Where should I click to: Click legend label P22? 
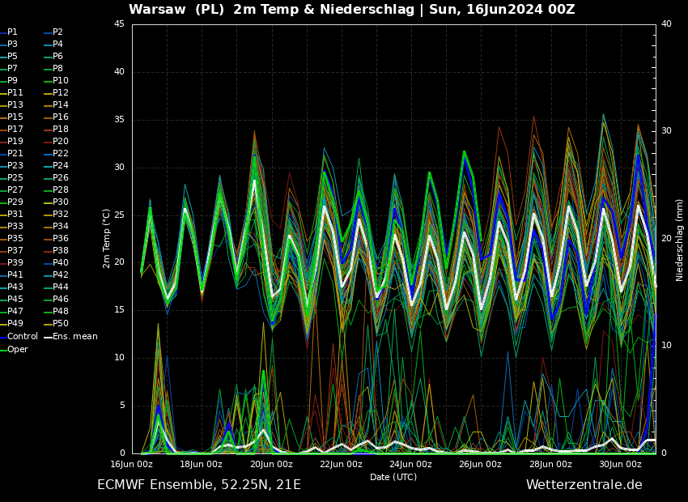tap(61, 154)
